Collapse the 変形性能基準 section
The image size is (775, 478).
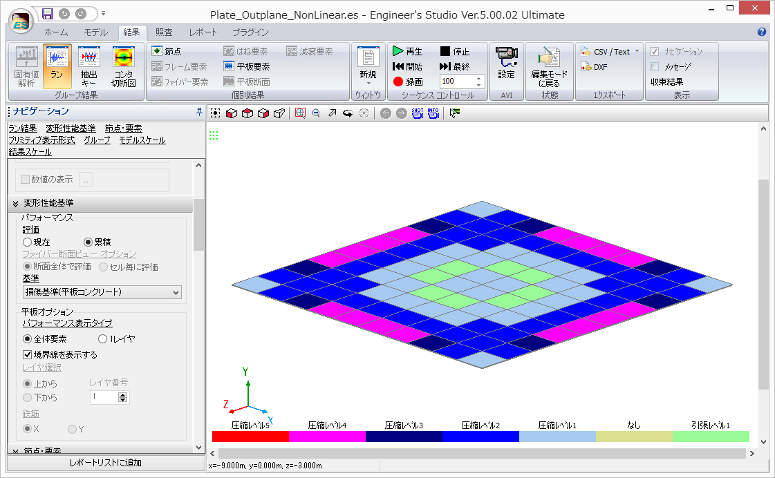click(x=16, y=204)
